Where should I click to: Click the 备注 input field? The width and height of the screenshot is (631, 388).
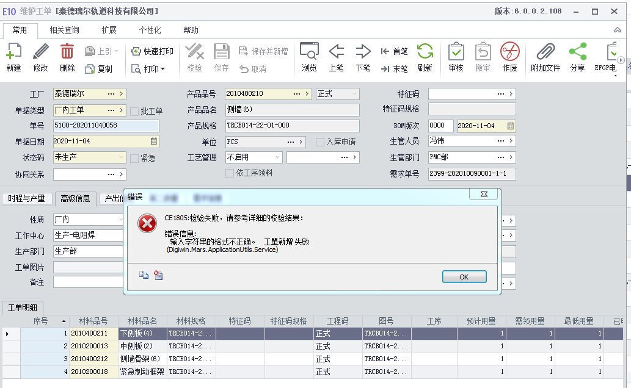point(88,282)
